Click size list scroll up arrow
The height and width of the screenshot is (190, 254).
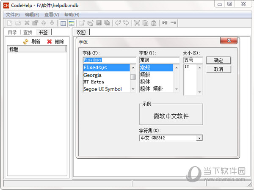click(199, 68)
